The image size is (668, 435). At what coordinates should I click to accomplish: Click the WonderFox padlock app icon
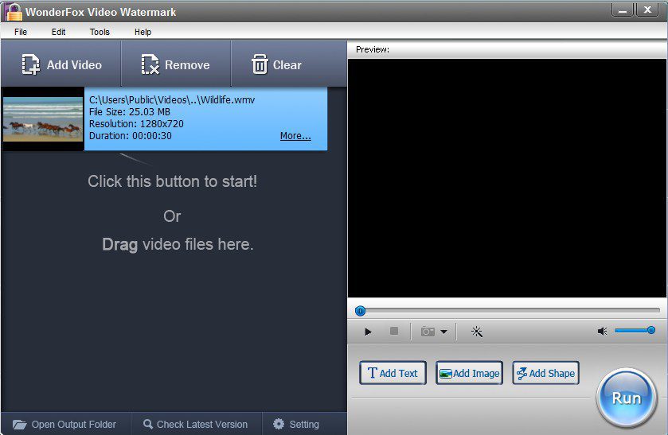[x=14, y=11]
